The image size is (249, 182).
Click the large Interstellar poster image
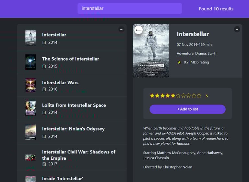(151, 51)
